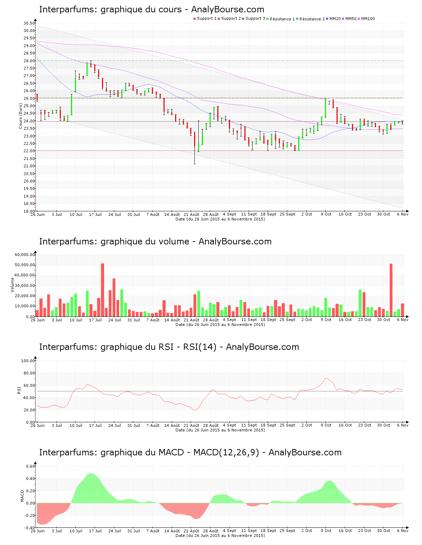
Task: Click the 'graphique du volume' chart title
Action: tap(155, 242)
